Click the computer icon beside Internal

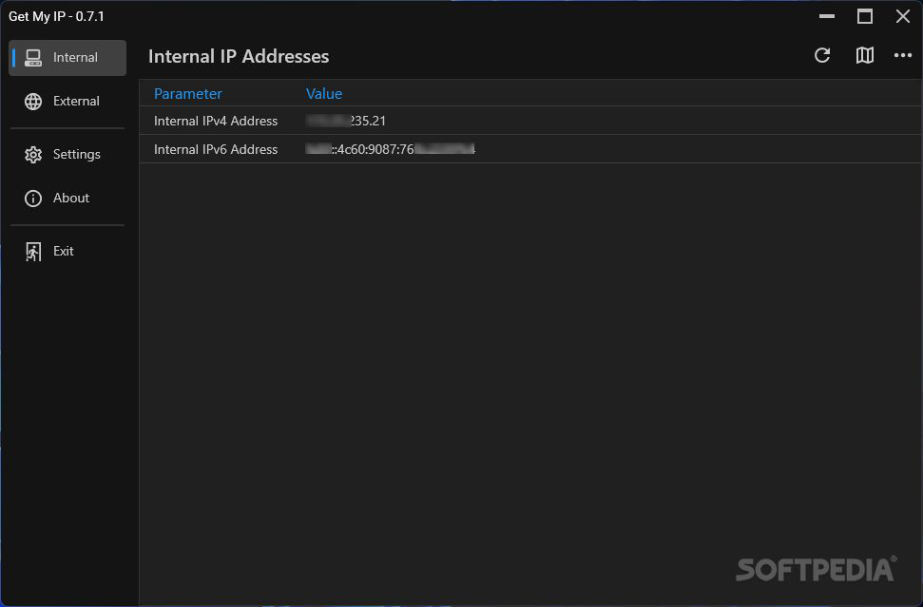click(x=33, y=58)
